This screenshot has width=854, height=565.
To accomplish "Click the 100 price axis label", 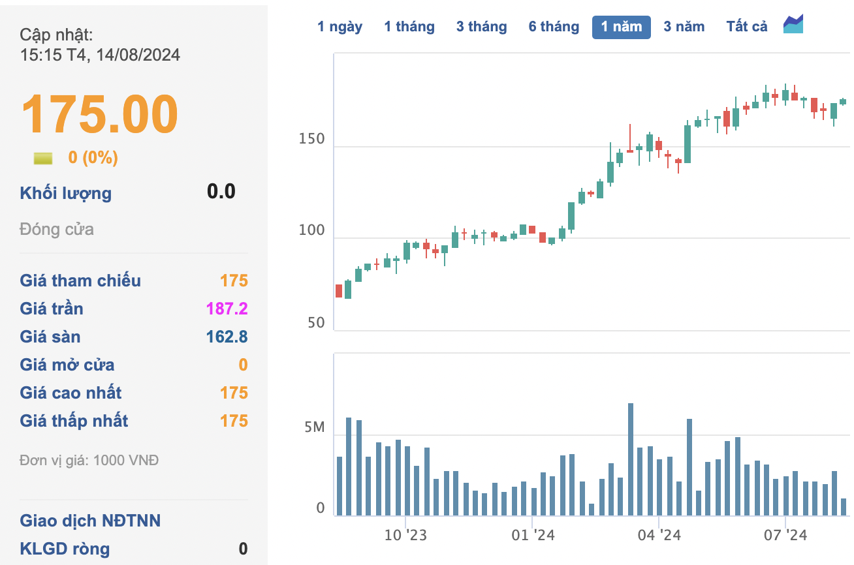I will point(311,230).
